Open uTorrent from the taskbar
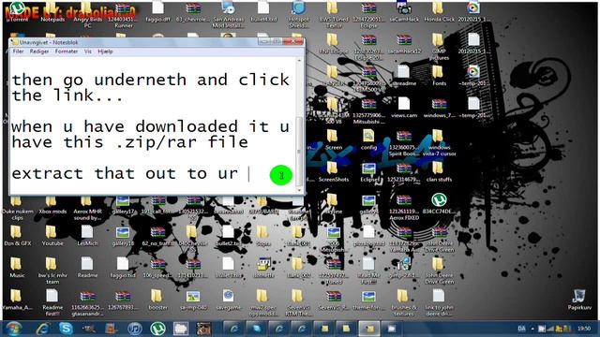This screenshot has height=337, width=600. 157,329
